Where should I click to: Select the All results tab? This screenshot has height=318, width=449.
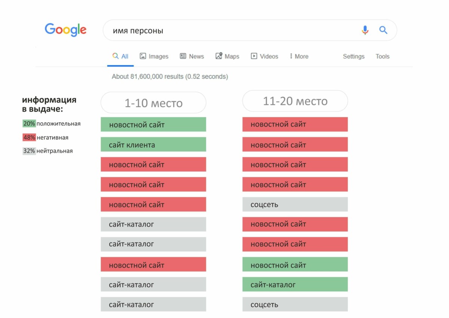[x=120, y=56]
